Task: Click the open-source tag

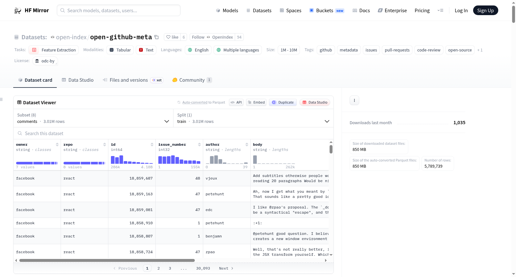Action: click(x=460, y=50)
